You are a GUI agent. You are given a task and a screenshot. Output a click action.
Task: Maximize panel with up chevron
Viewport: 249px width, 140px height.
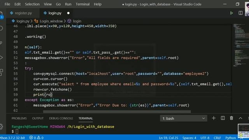pos(240,118)
